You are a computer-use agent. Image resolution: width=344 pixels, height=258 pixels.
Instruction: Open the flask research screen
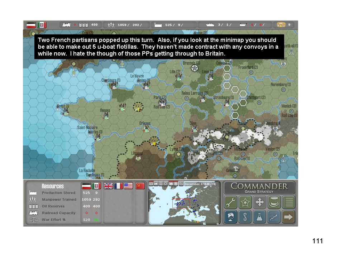(x=260, y=217)
